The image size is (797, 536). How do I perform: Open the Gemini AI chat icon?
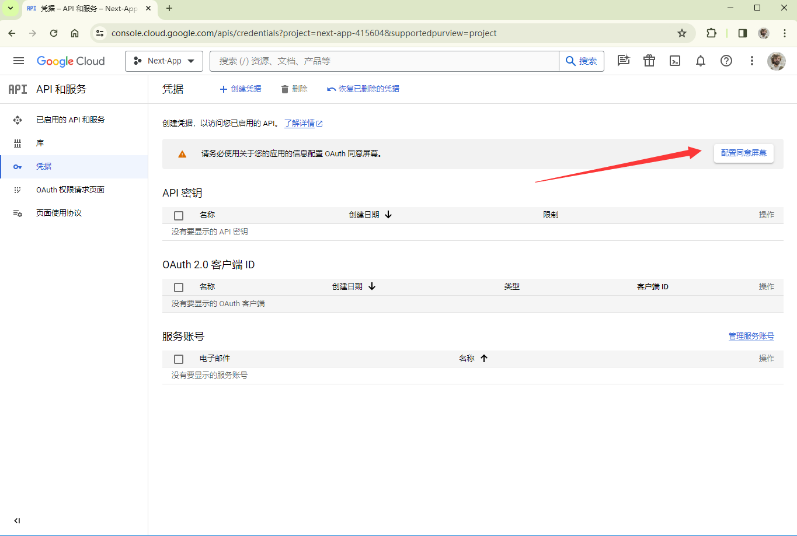point(624,61)
